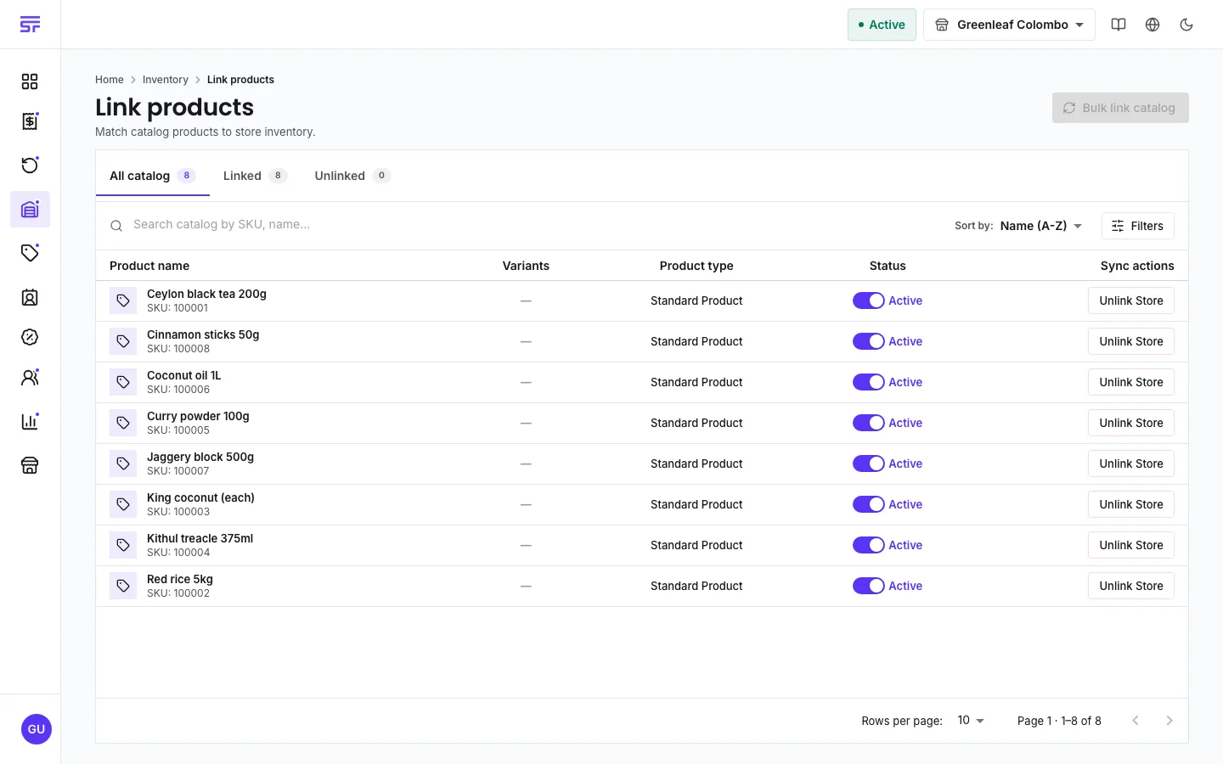Go to Inventory breadcrumb
Image resolution: width=1223 pixels, height=764 pixels.
pos(166,80)
